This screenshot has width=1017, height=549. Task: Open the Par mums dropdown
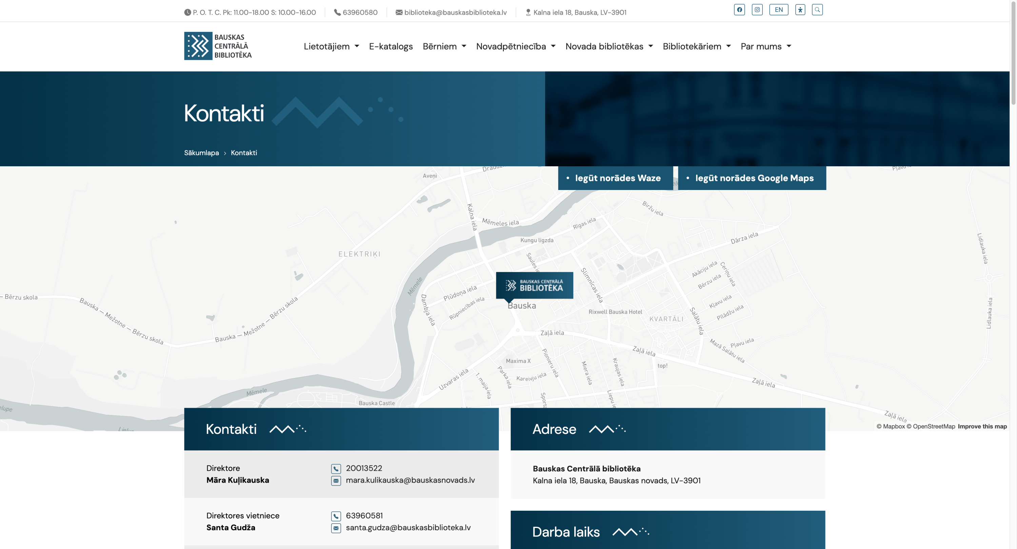[765, 46]
